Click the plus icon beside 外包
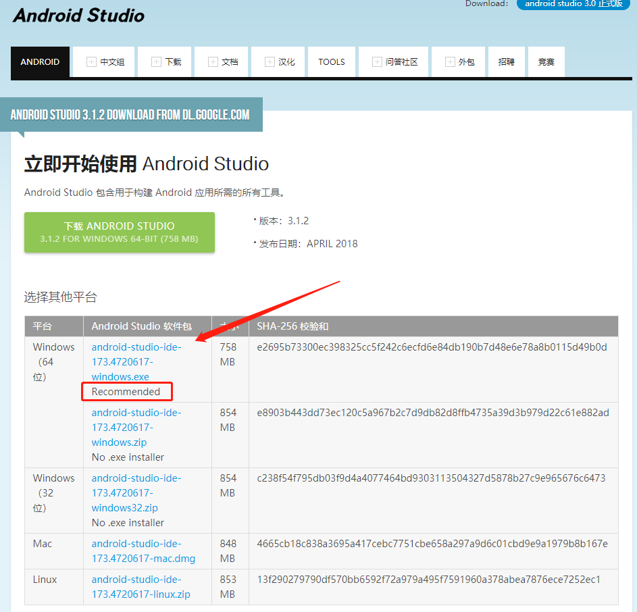This screenshot has width=637, height=612. point(449,61)
